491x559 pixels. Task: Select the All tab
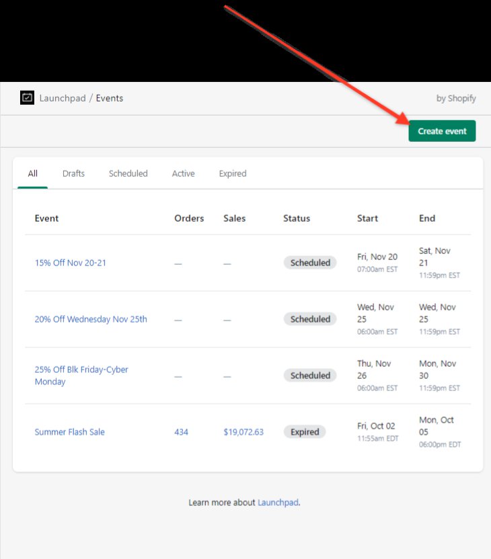point(32,173)
